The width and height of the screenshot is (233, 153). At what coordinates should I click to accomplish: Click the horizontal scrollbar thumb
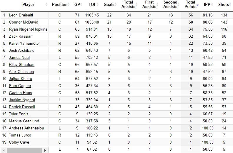(24, 150)
